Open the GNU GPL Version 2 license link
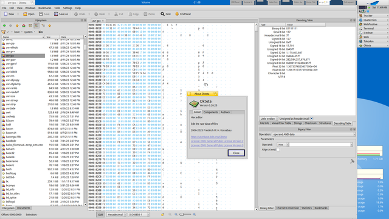This screenshot has height=219, width=389. [217, 141]
